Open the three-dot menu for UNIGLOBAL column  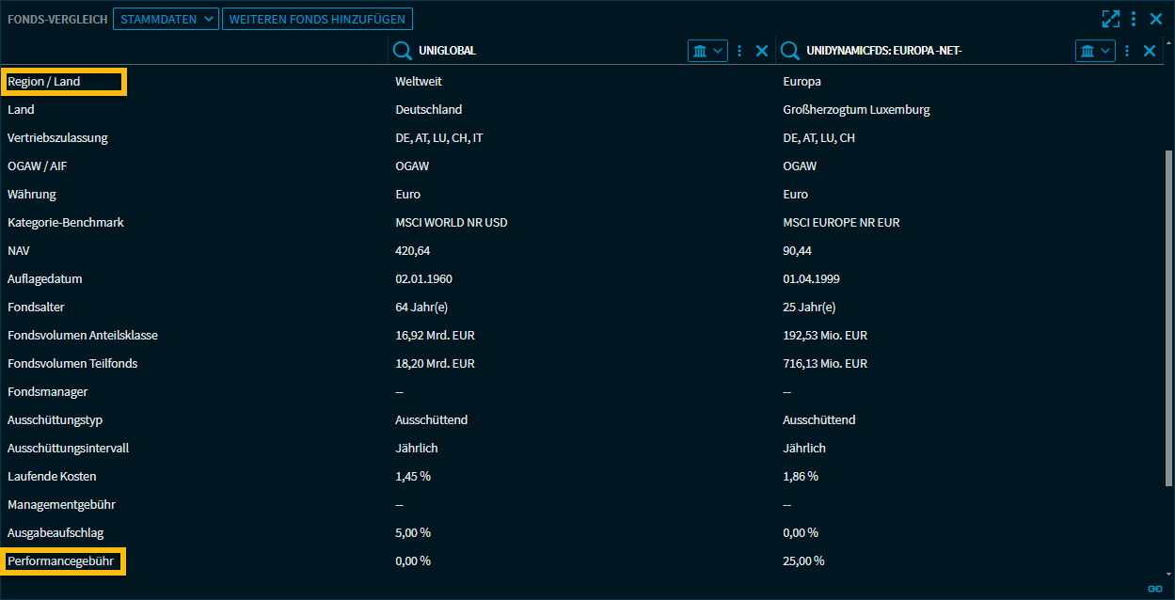point(739,51)
